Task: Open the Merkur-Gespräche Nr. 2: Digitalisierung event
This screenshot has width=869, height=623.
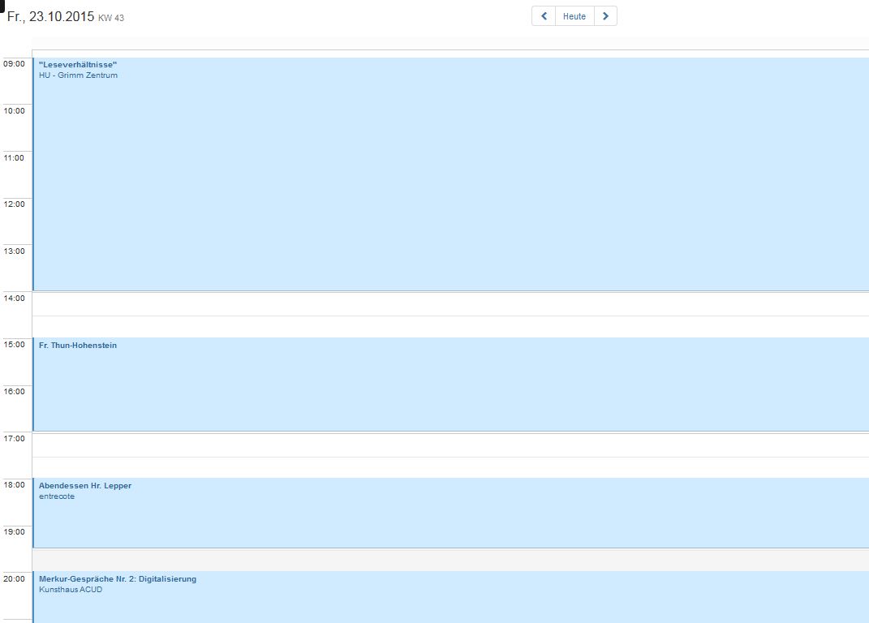Action: click(118, 579)
